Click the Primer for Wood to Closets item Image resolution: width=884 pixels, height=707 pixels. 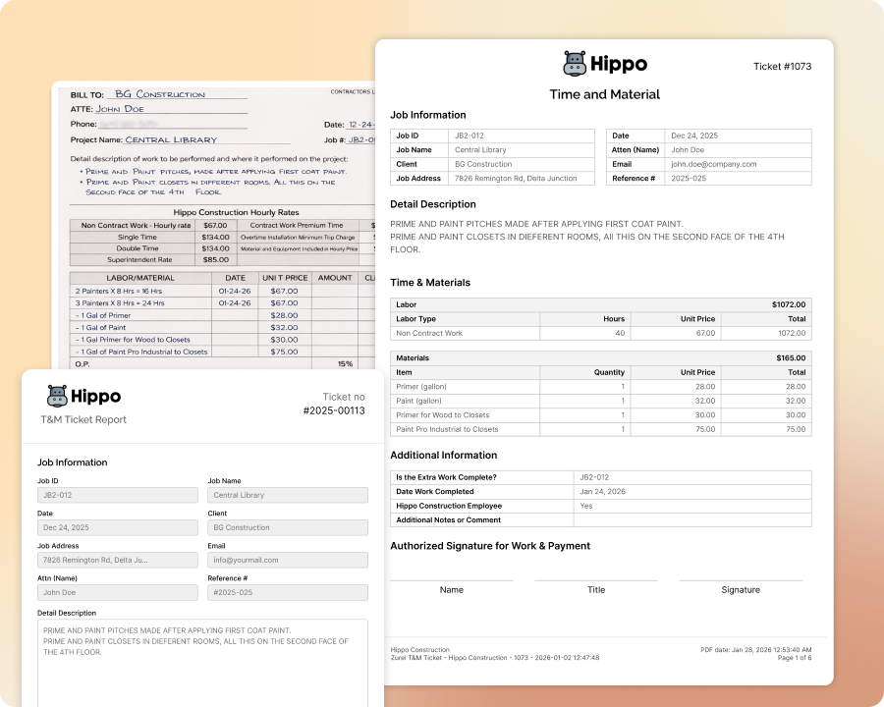[x=443, y=415]
